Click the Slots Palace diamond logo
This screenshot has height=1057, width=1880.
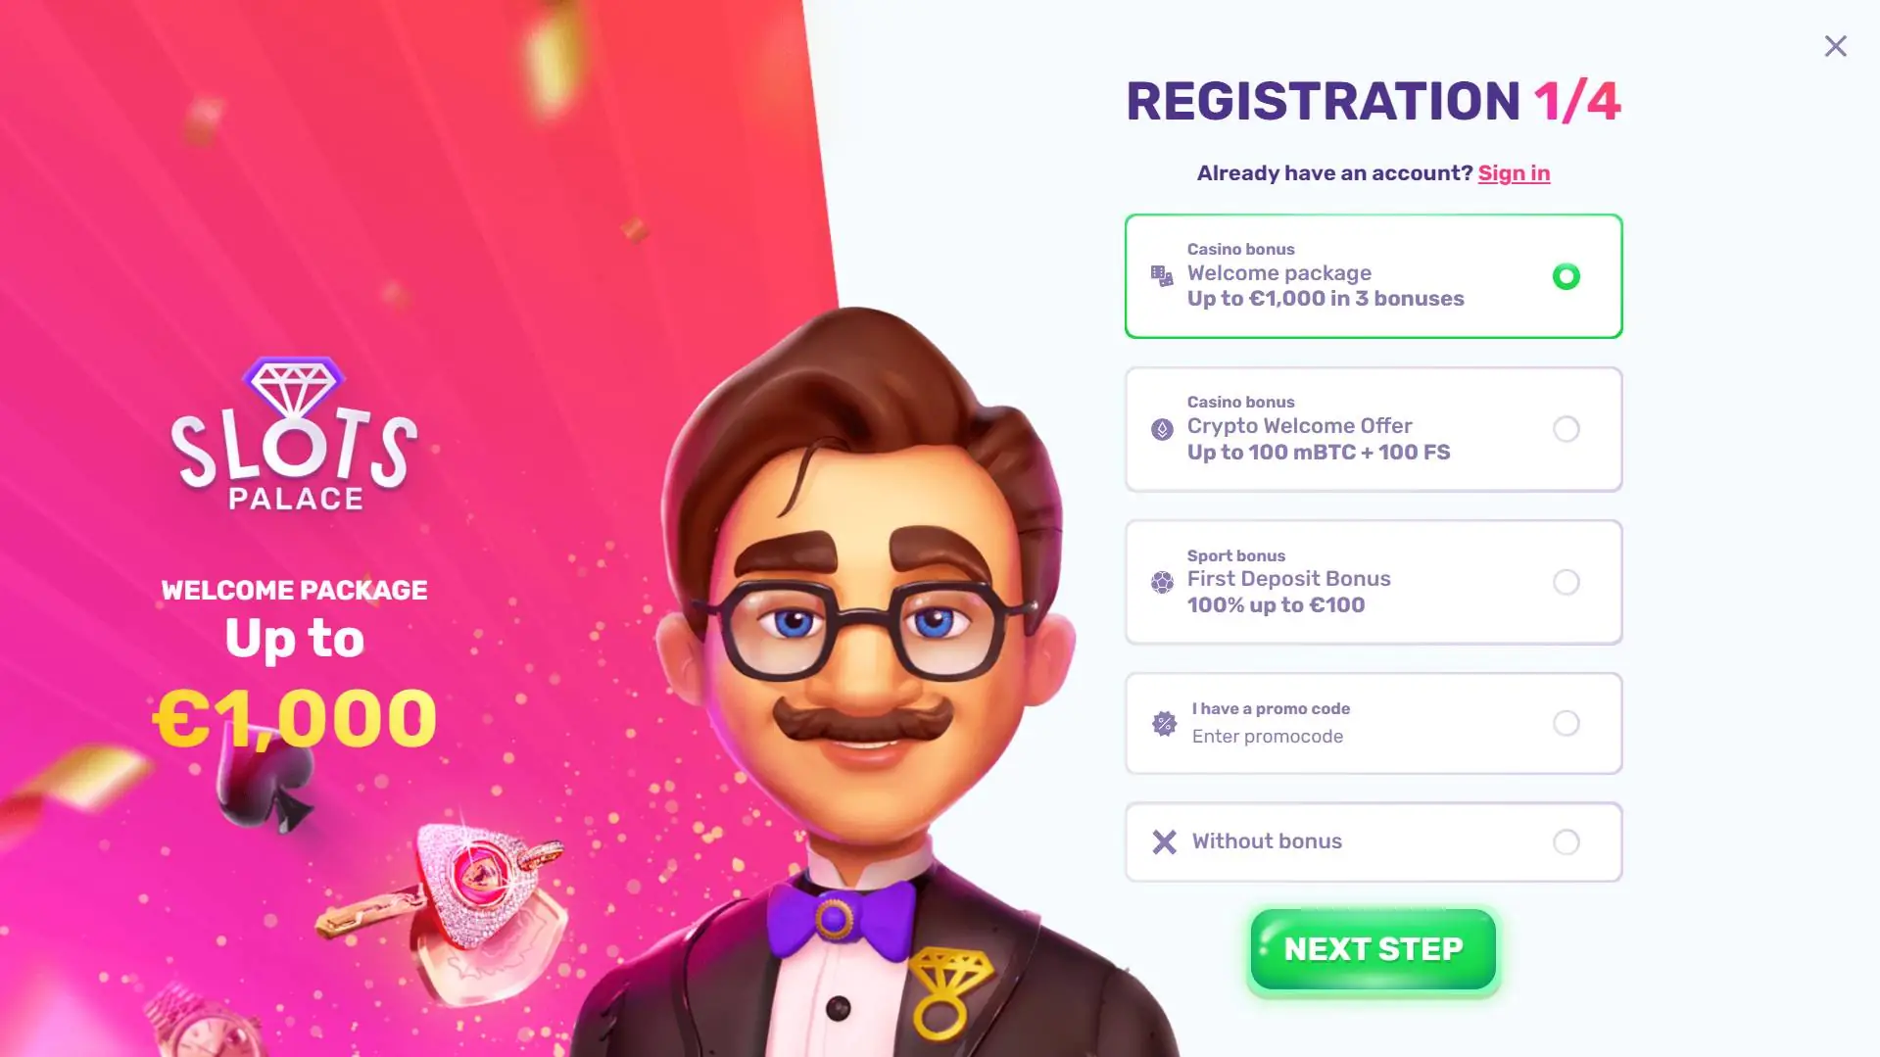(x=294, y=433)
